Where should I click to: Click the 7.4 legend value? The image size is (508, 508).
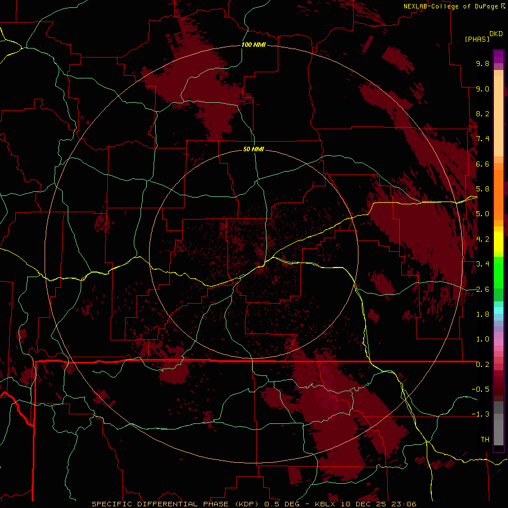pos(483,139)
